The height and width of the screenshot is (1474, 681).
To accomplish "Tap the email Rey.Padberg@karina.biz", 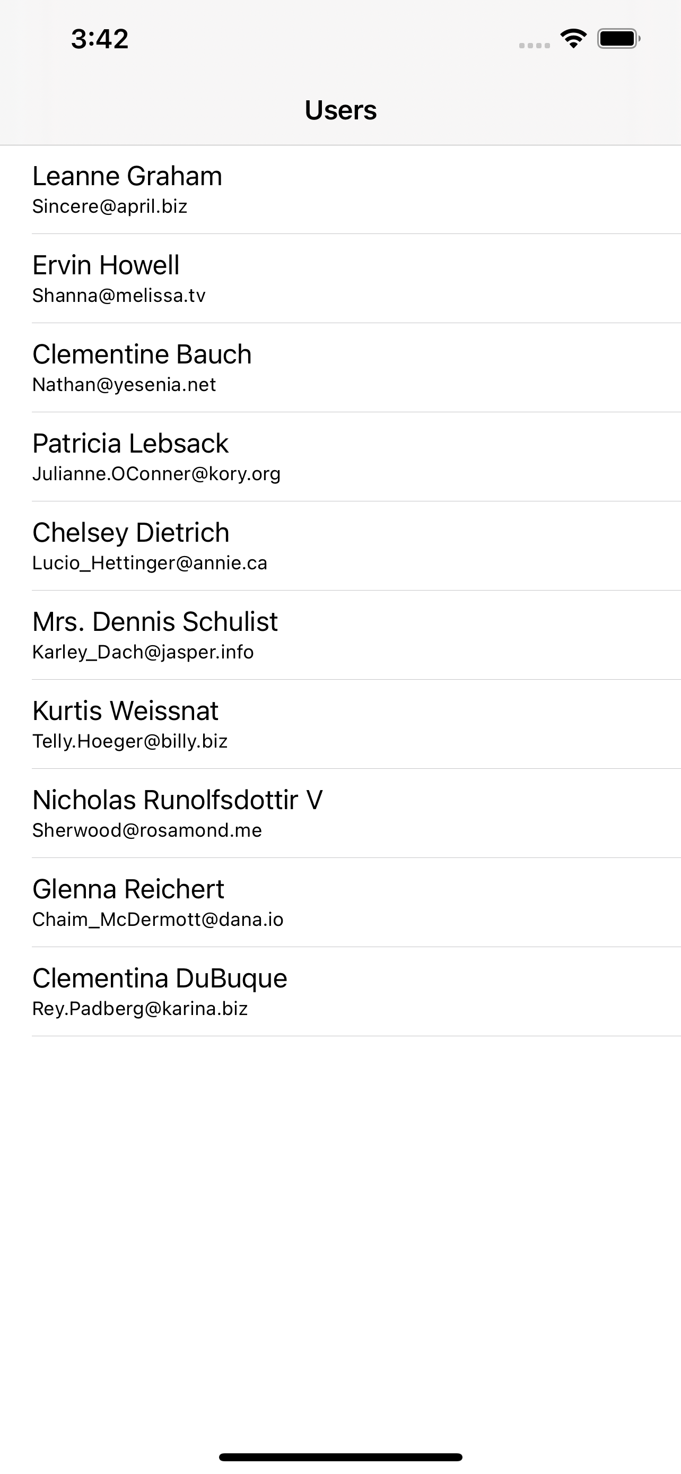I will (140, 1009).
